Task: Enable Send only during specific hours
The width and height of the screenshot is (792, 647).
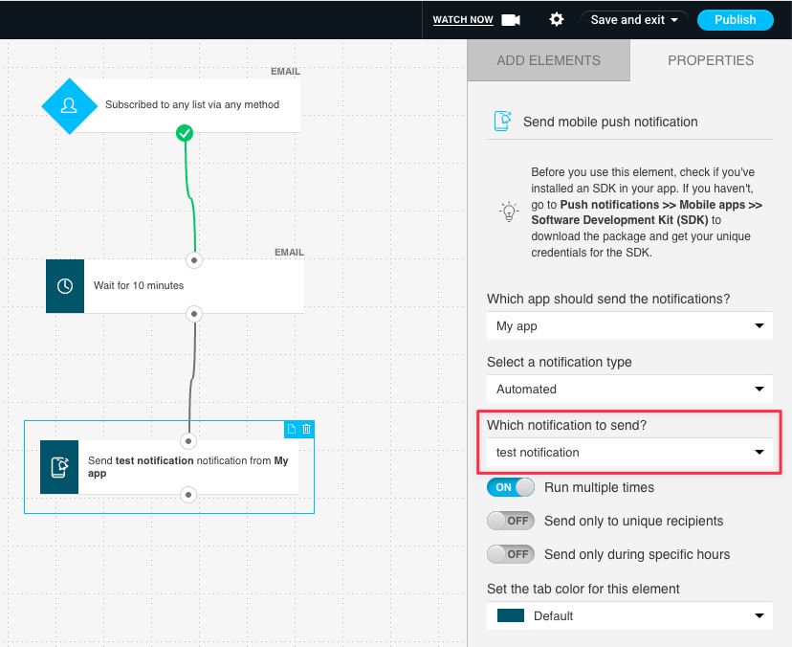Action: coord(510,554)
